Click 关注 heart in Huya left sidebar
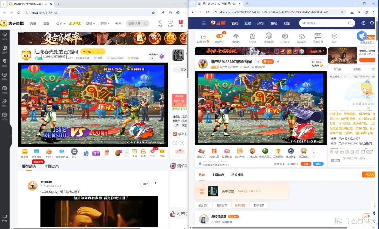Image resolution: width=379 pixels, height=229 pixels. (x=5, y=36)
